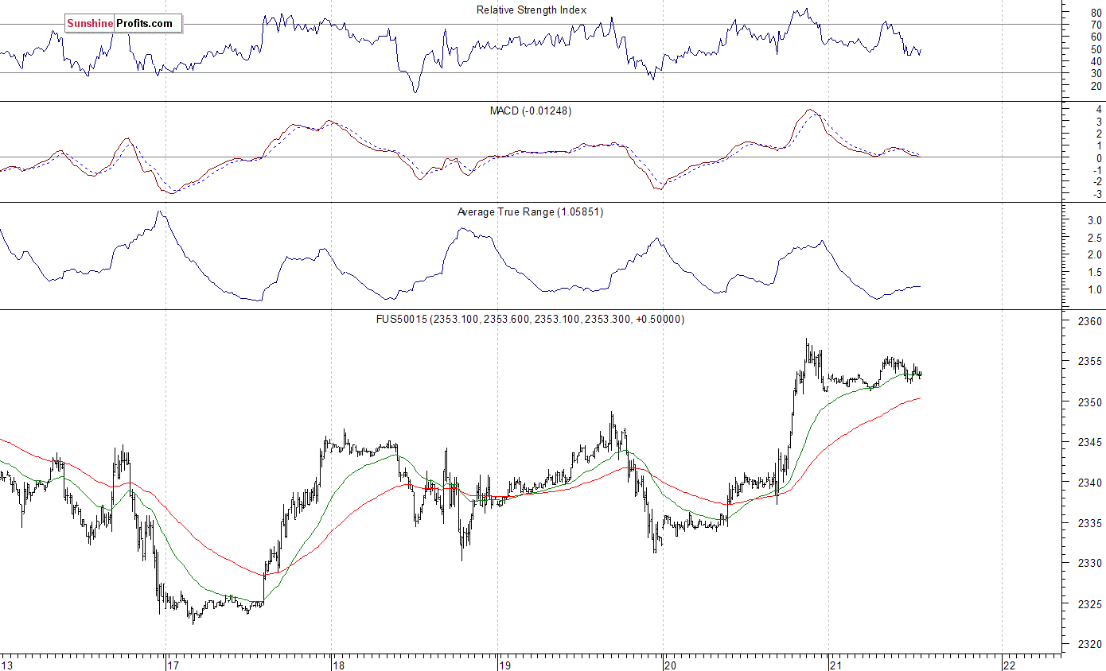Click the 2330 price axis label
1106x671 pixels.
[1092, 564]
